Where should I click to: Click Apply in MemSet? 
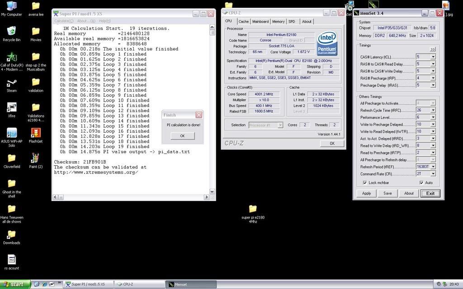[366, 193]
